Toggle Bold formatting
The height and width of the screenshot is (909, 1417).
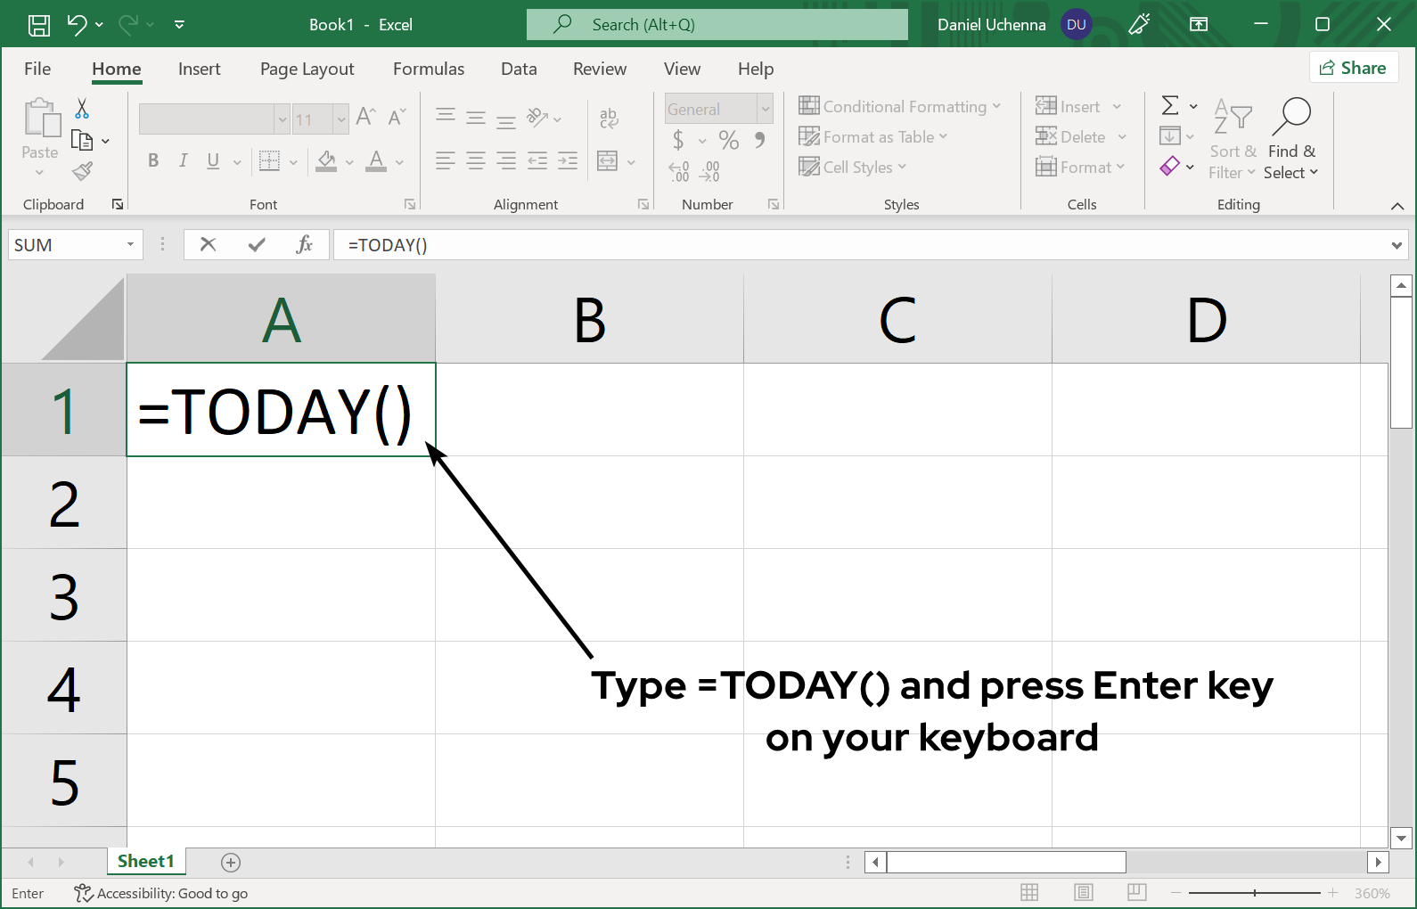[153, 160]
